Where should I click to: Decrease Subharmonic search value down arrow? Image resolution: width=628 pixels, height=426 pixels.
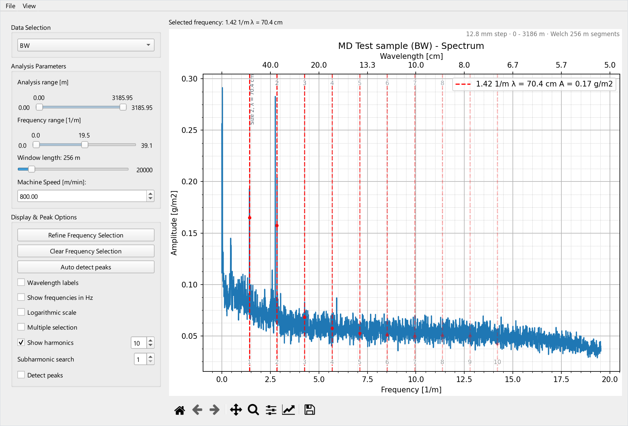click(x=151, y=362)
